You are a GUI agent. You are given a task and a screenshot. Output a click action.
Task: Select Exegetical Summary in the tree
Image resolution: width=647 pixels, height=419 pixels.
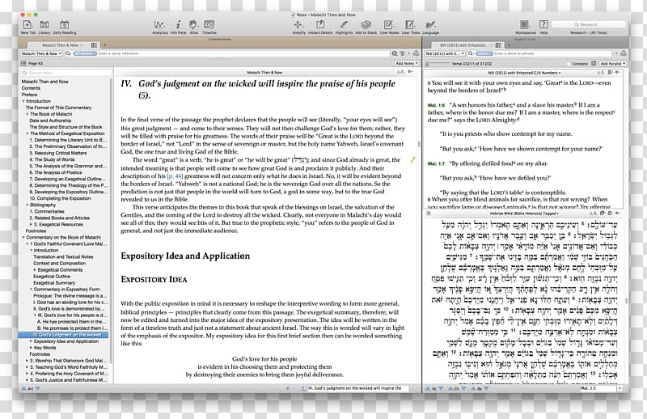point(54,283)
